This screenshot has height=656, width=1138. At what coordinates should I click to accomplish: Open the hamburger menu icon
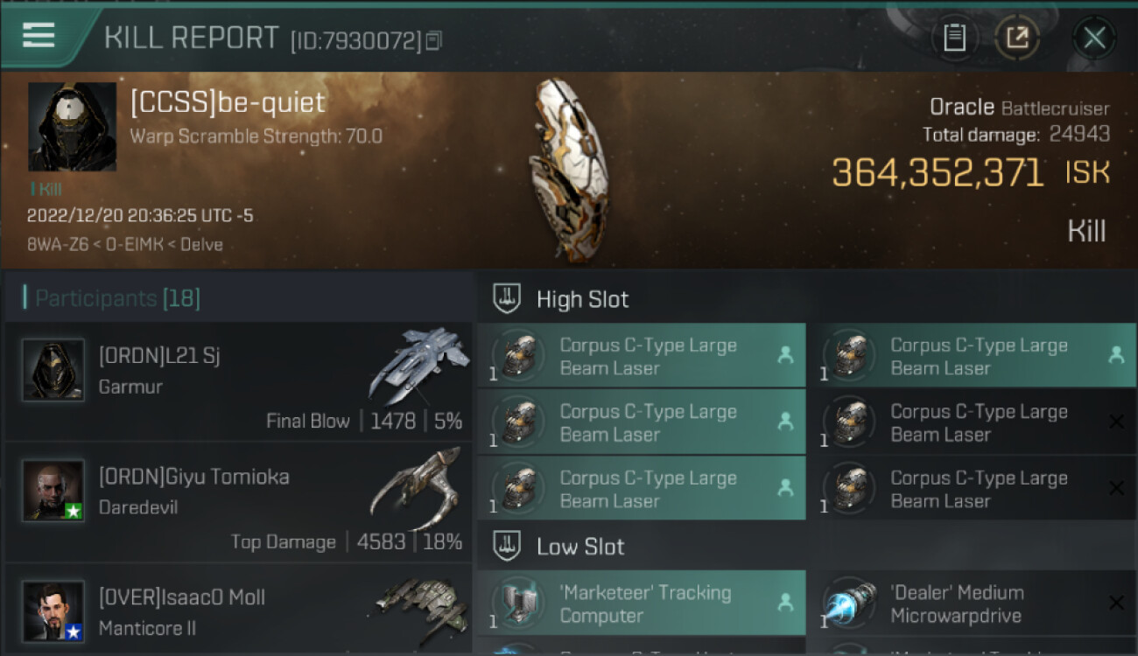tap(39, 35)
